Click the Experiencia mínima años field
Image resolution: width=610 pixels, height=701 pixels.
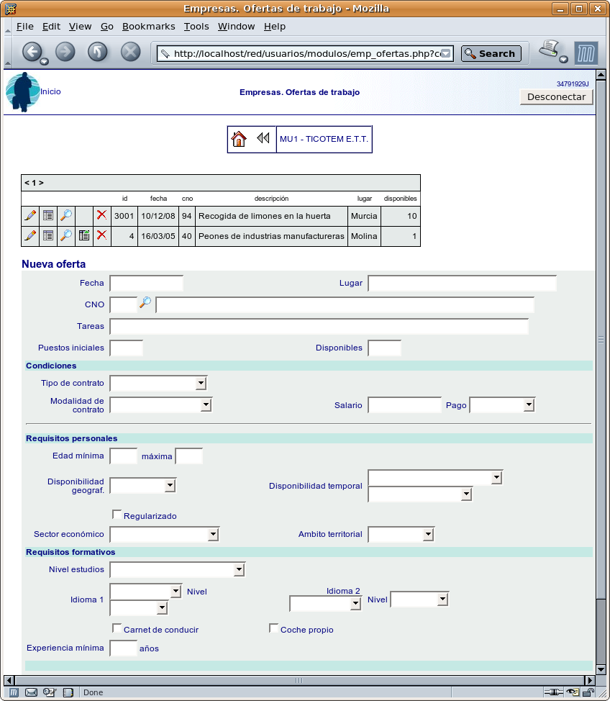point(123,648)
